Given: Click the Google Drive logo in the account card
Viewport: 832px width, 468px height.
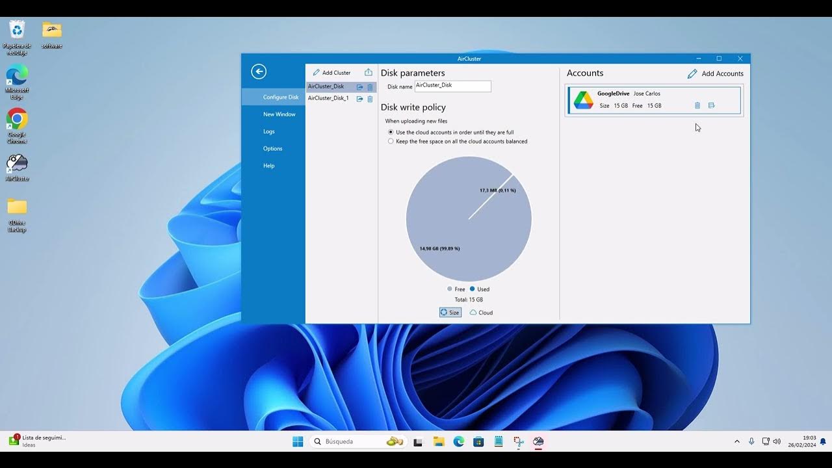Looking at the screenshot, I should [x=583, y=100].
